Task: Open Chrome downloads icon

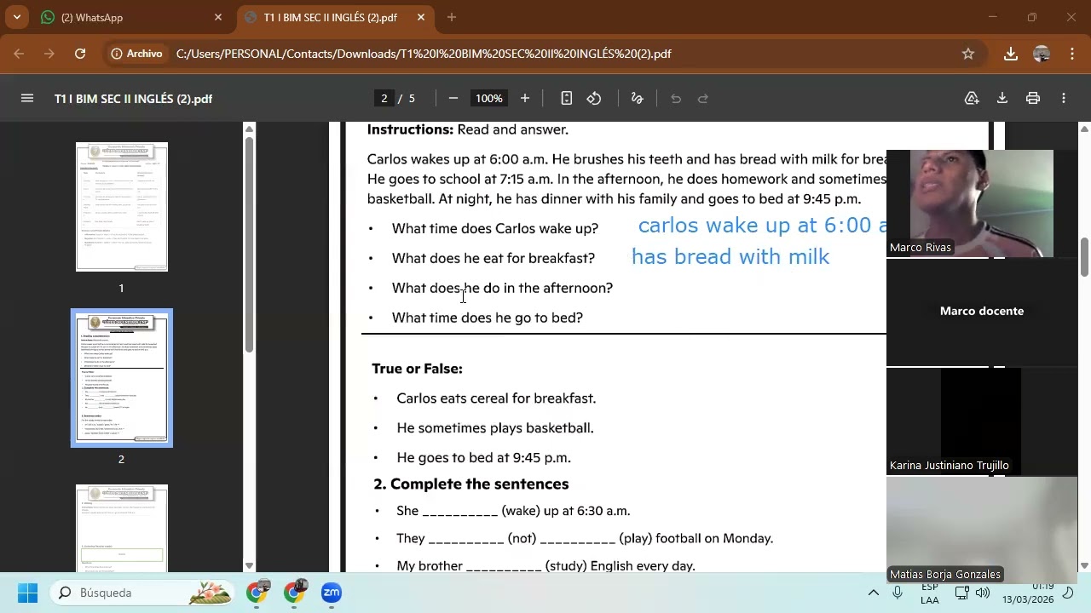Action: pos(1011,54)
